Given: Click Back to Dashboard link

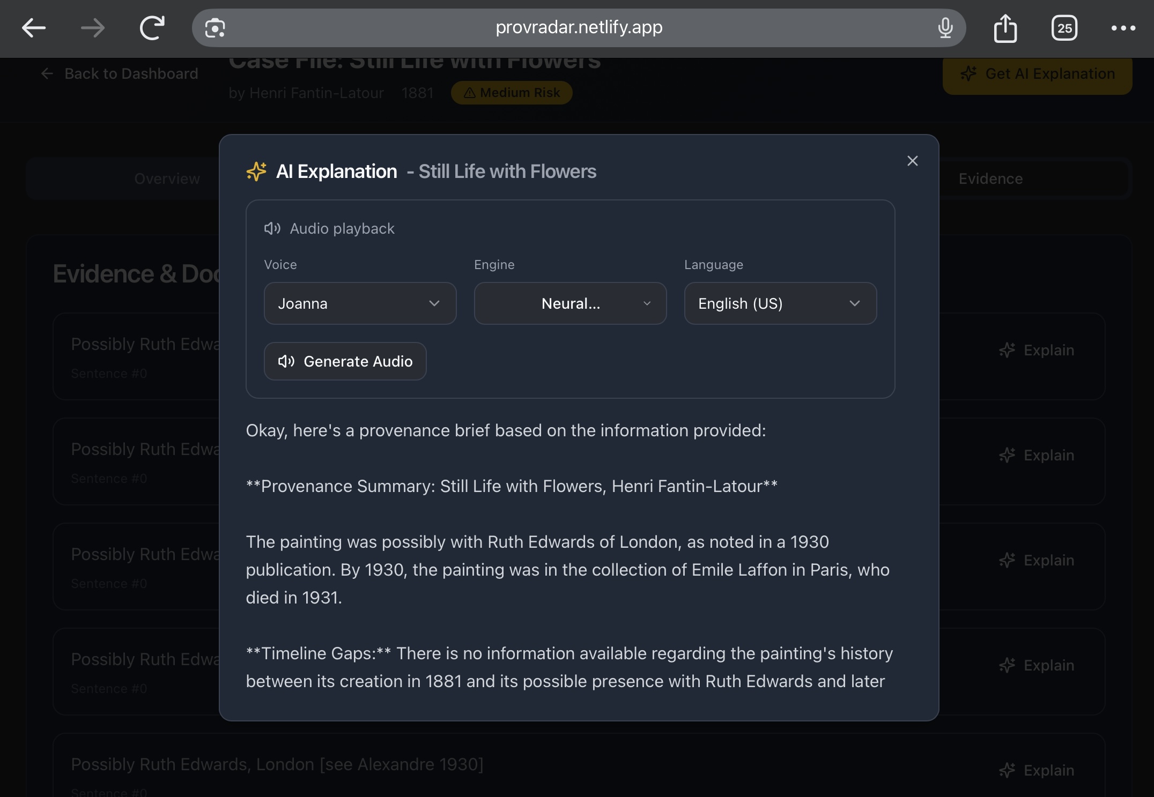Looking at the screenshot, I should click(120, 73).
